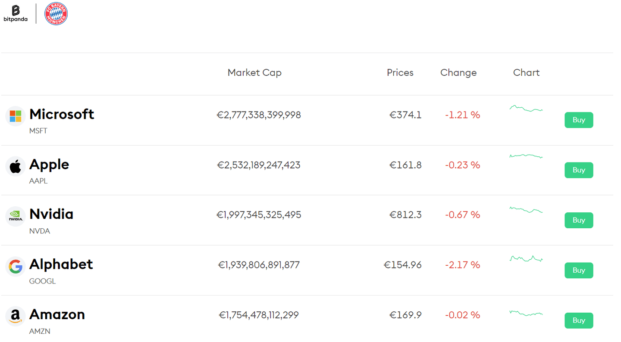Open Microsoft price chart sparkline

pyautogui.click(x=526, y=109)
